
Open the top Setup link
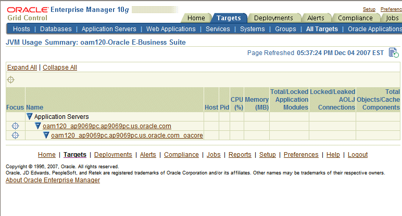pyautogui.click(x=369, y=9)
